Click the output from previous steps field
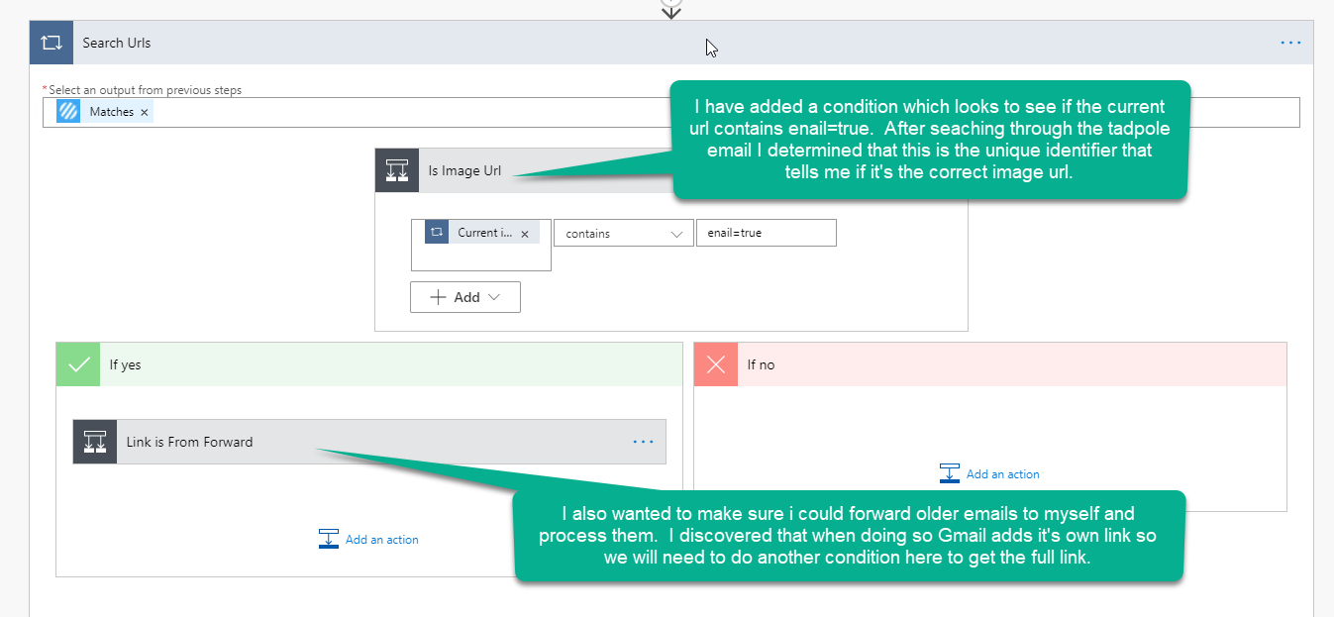 (x=671, y=112)
